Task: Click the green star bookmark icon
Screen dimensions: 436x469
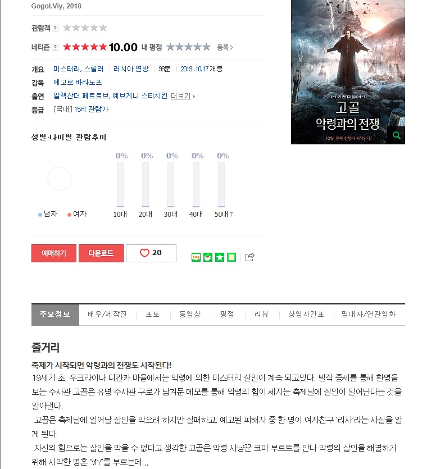Action: [220, 257]
